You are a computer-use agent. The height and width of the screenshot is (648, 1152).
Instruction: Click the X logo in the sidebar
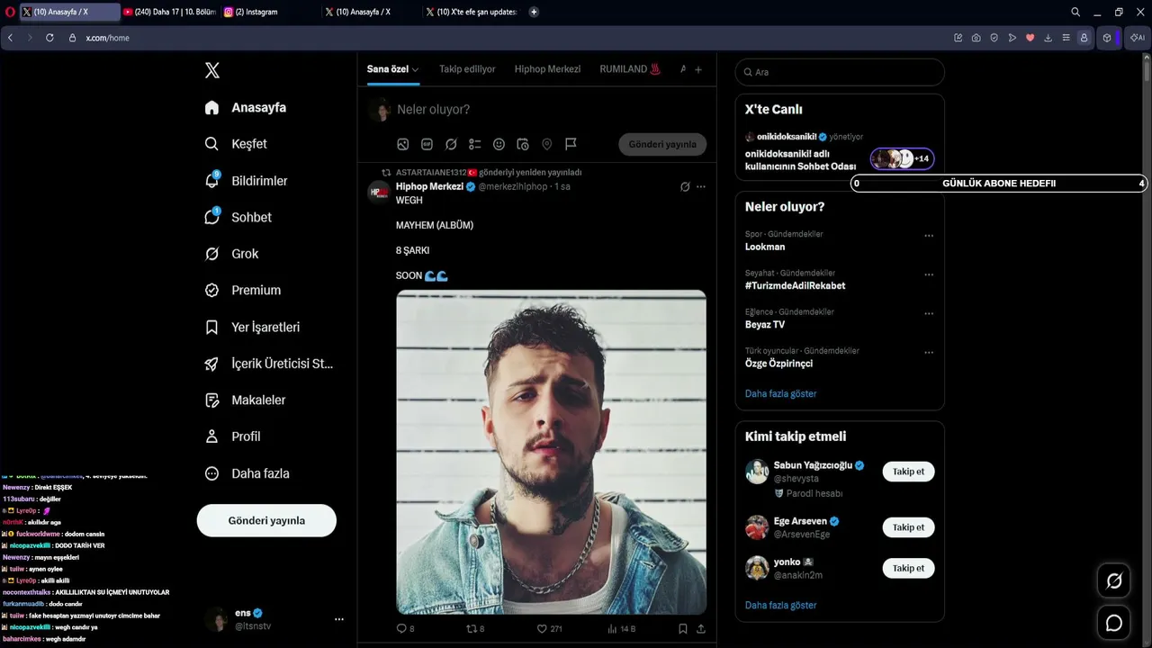[212, 70]
